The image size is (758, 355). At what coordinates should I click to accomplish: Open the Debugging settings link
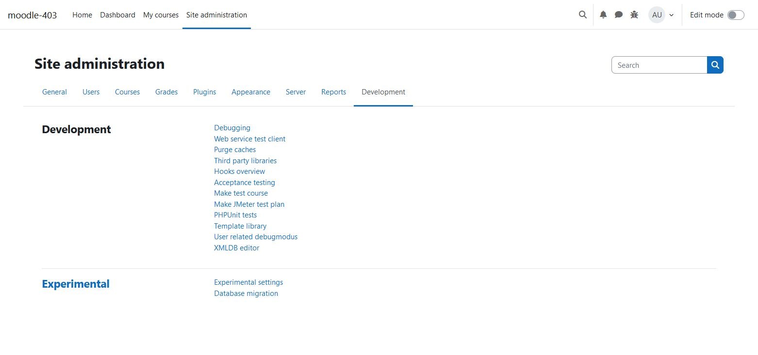pyautogui.click(x=232, y=128)
